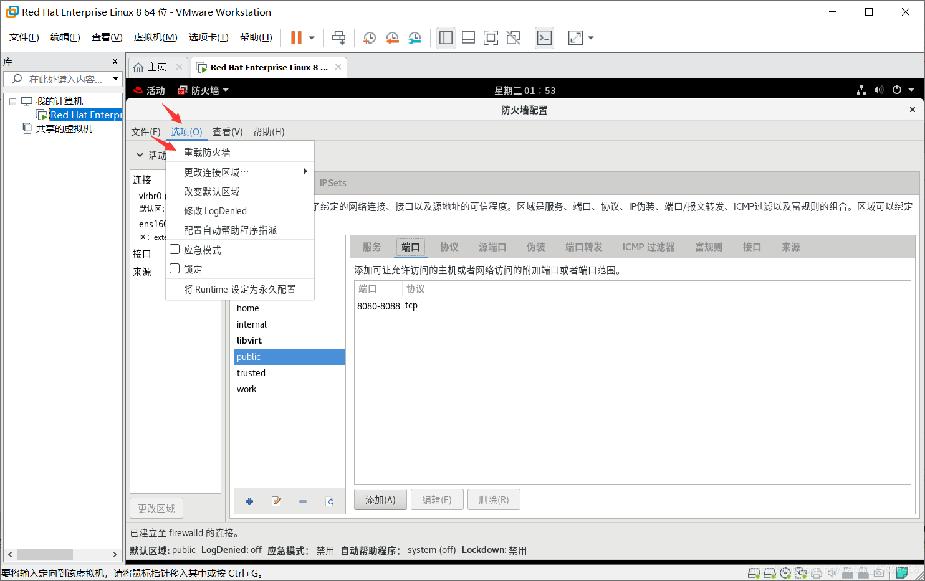The image size is (925, 581).
Task: Toggle the console view icon
Action: 544,38
